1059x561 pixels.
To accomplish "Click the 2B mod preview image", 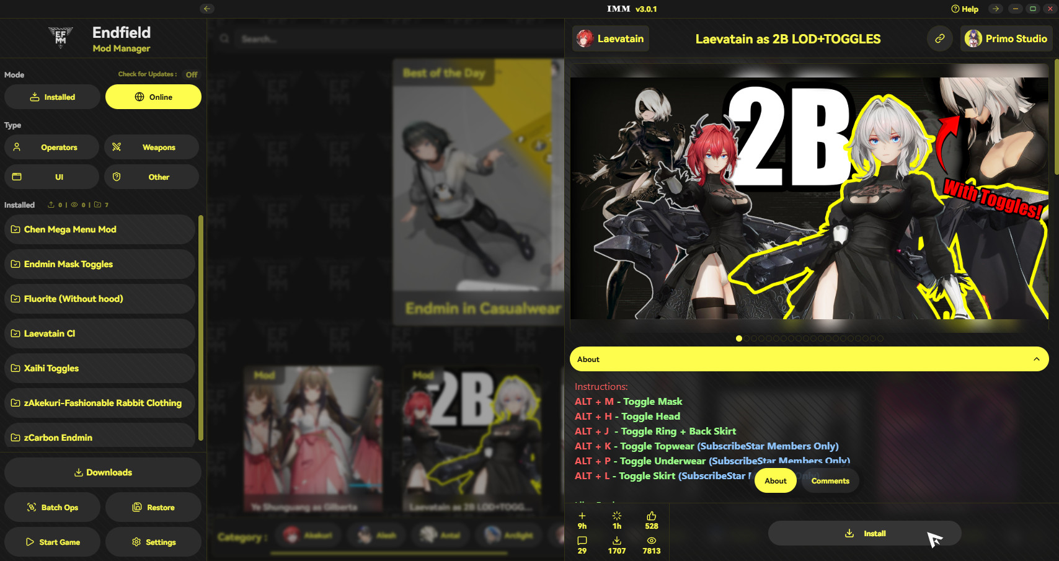I will (809, 198).
